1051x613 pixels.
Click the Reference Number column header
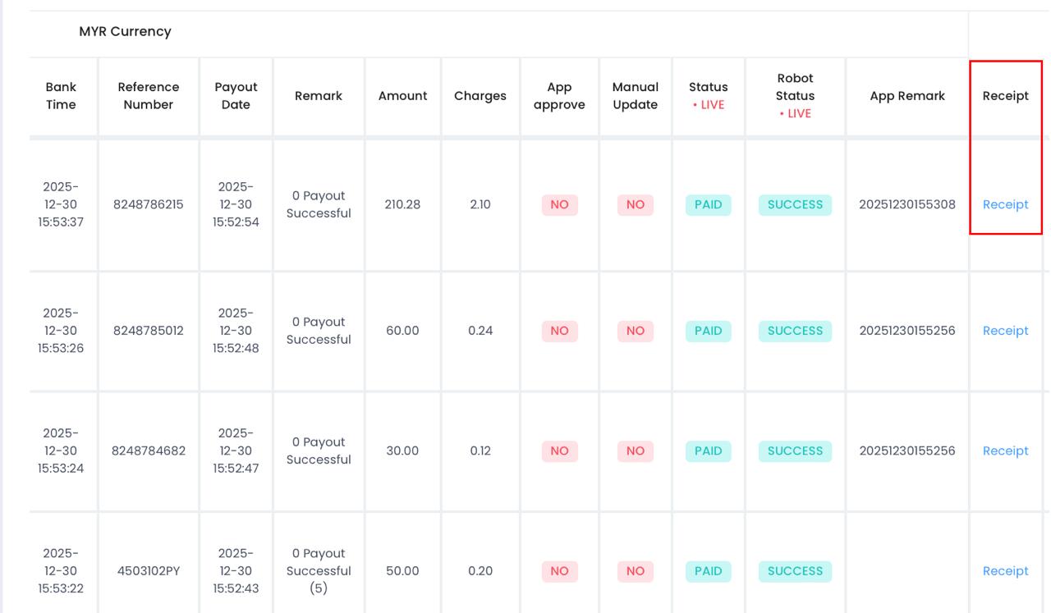[x=148, y=96]
